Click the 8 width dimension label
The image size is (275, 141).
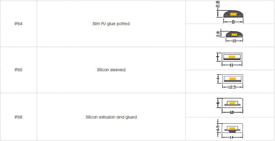[233, 22]
